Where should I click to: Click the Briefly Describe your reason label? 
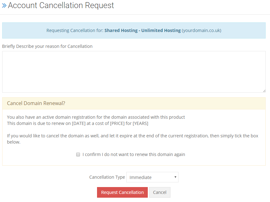tap(47, 46)
